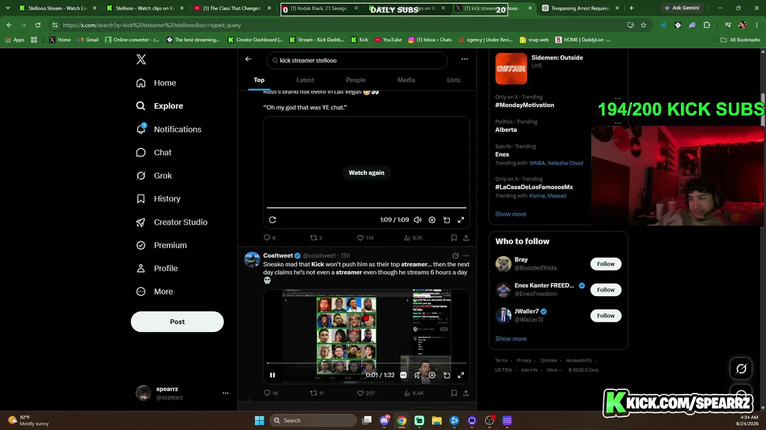Open search options menu beside the search box
Viewport: 766px width, 430px height.
464,59
